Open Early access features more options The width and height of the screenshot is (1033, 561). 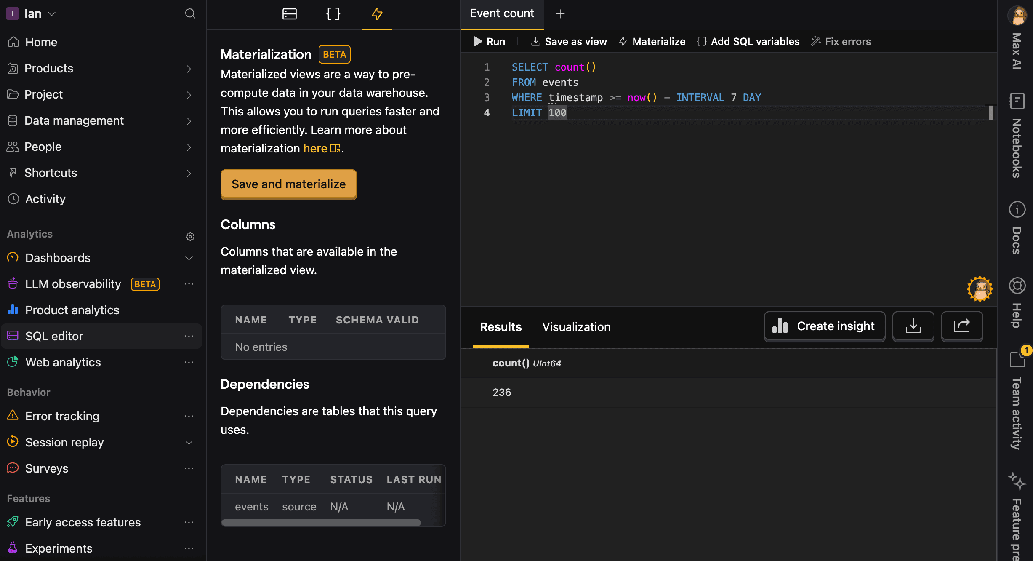pyautogui.click(x=189, y=522)
